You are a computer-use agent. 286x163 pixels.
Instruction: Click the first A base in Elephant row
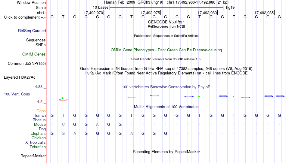pyautogui.click(x=75, y=133)
